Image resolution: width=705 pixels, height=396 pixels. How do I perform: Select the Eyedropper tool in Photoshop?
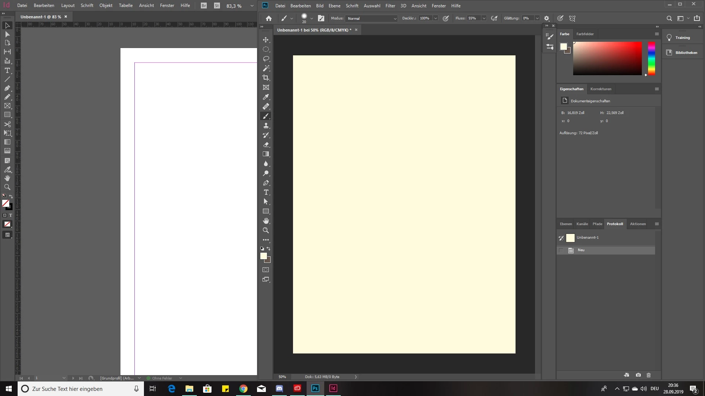[x=266, y=97]
